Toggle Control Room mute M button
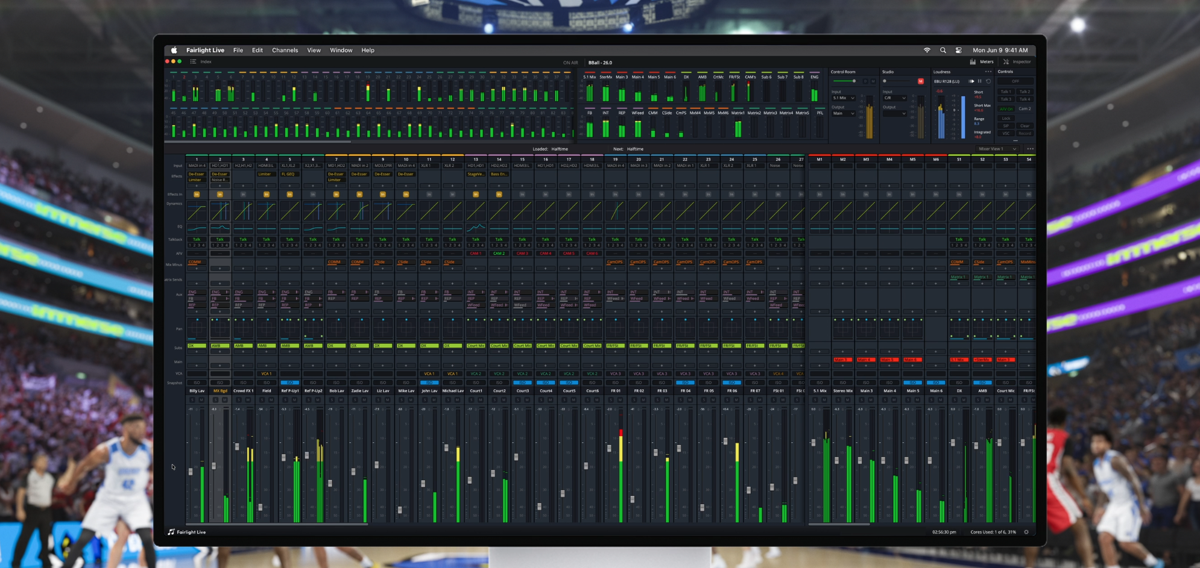The width and height of the screenshot is (1200, 568). 873,81
